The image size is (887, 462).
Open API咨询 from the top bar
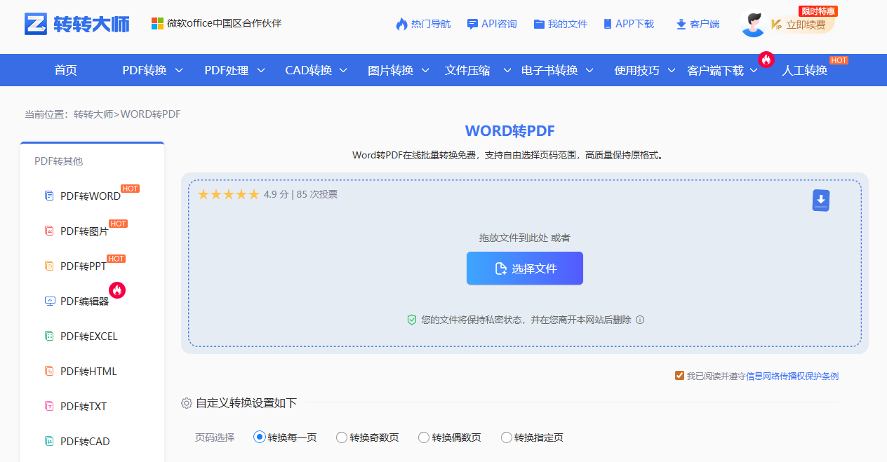pyautogui.click(x=492, y=23)
